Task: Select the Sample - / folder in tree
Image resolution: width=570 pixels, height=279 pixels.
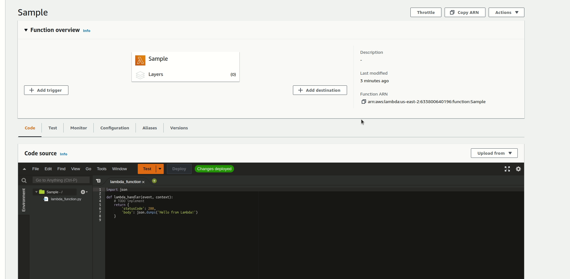Action: point(54,192)
